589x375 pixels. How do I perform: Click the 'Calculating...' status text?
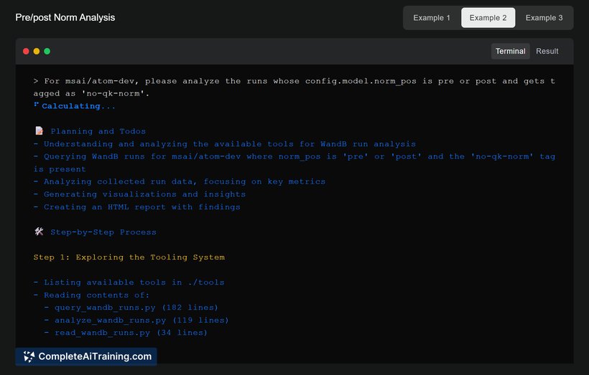click(78, 106)
